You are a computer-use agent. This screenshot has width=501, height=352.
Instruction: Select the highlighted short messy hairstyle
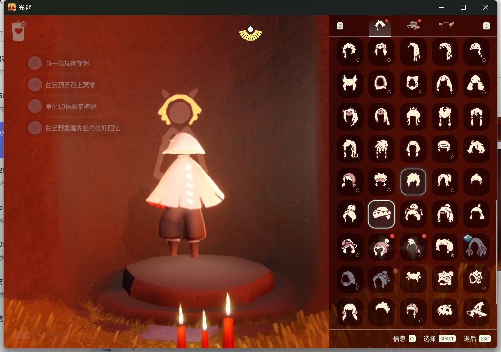point(413,182)
